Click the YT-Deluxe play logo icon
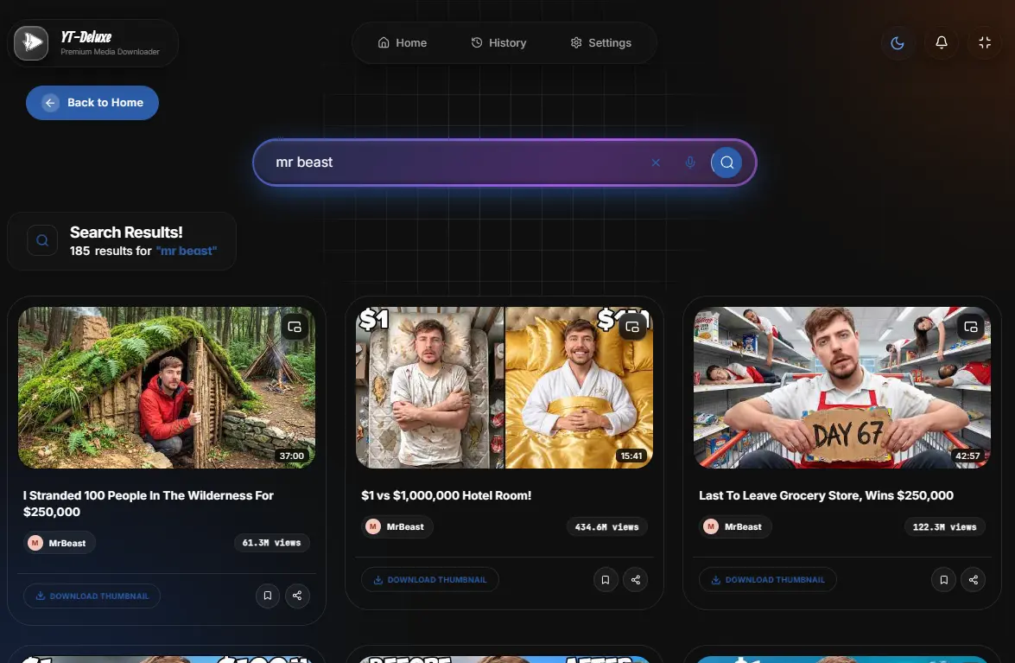 [31, 43]
